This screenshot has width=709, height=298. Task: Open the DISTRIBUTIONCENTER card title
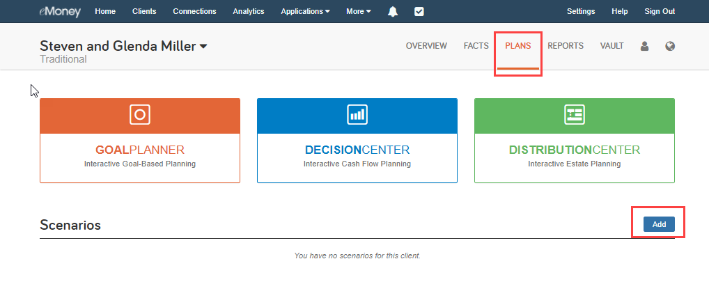coord(575,150)
